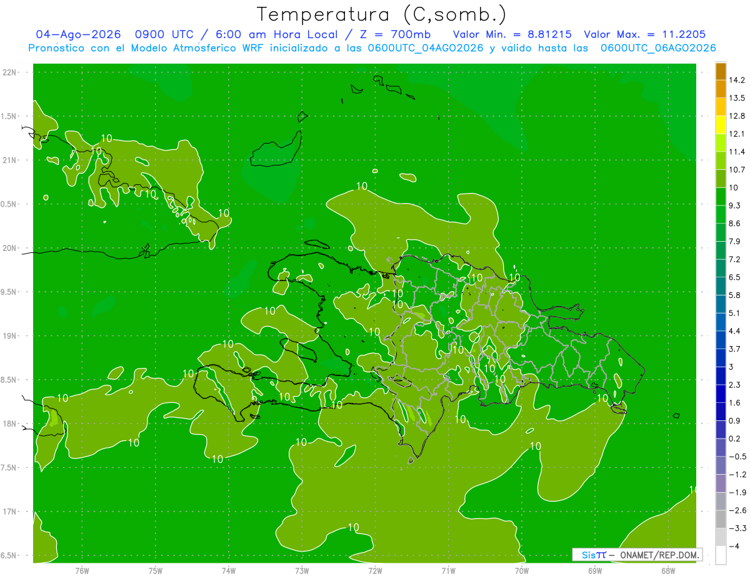Click the '70W' longitude axis label

coord(522,571)
